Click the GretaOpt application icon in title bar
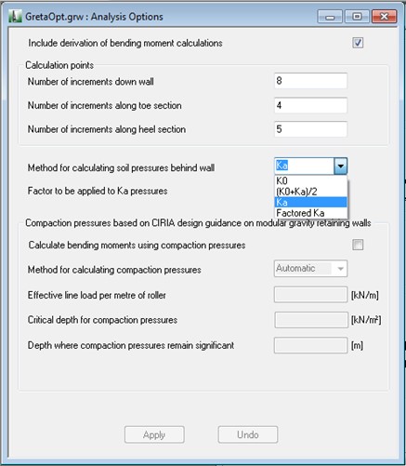The height and width of the screenshot is (466, 406). [15, 16]
